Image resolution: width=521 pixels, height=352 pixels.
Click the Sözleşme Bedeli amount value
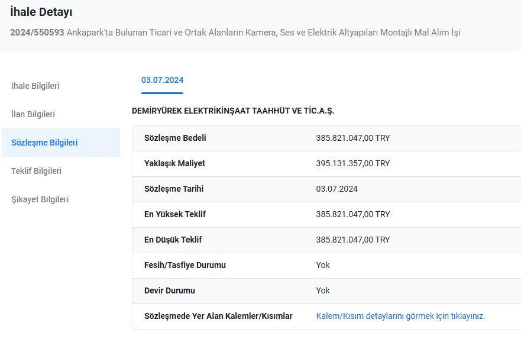pyautogui.click(x=352, y=138)
